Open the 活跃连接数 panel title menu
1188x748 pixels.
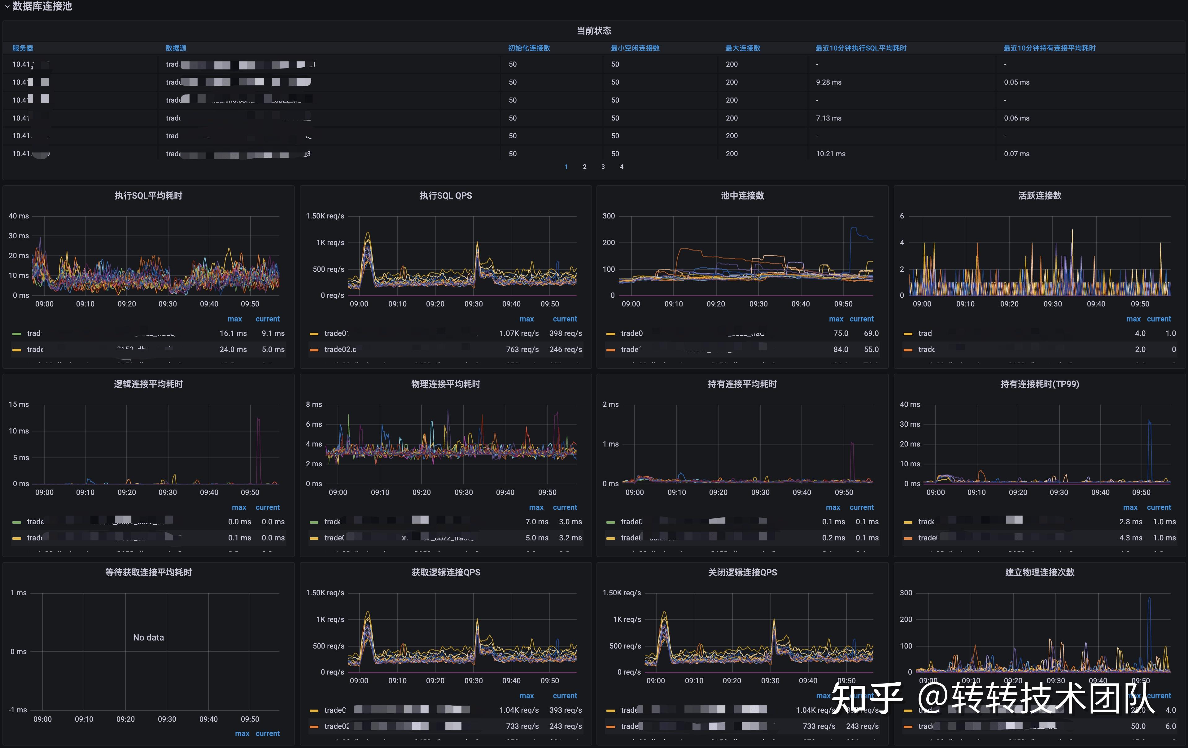coord(1039,196)
